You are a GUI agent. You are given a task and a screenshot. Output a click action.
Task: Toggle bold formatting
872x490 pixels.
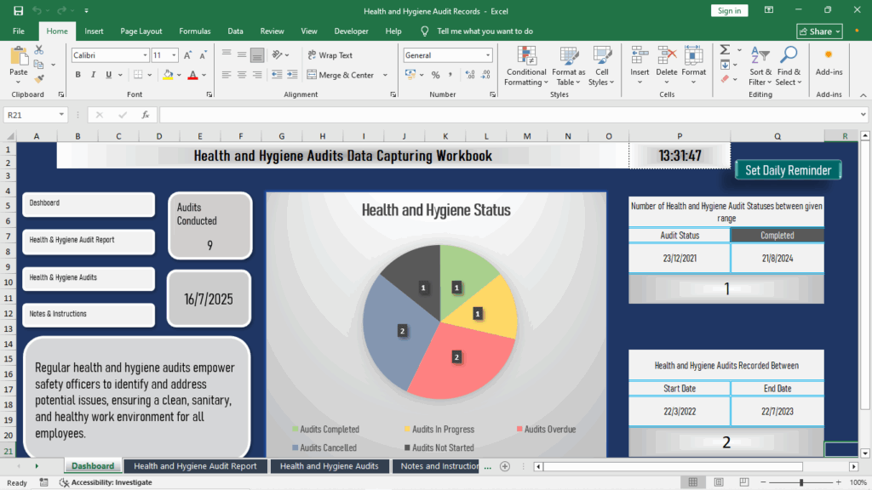77,75
